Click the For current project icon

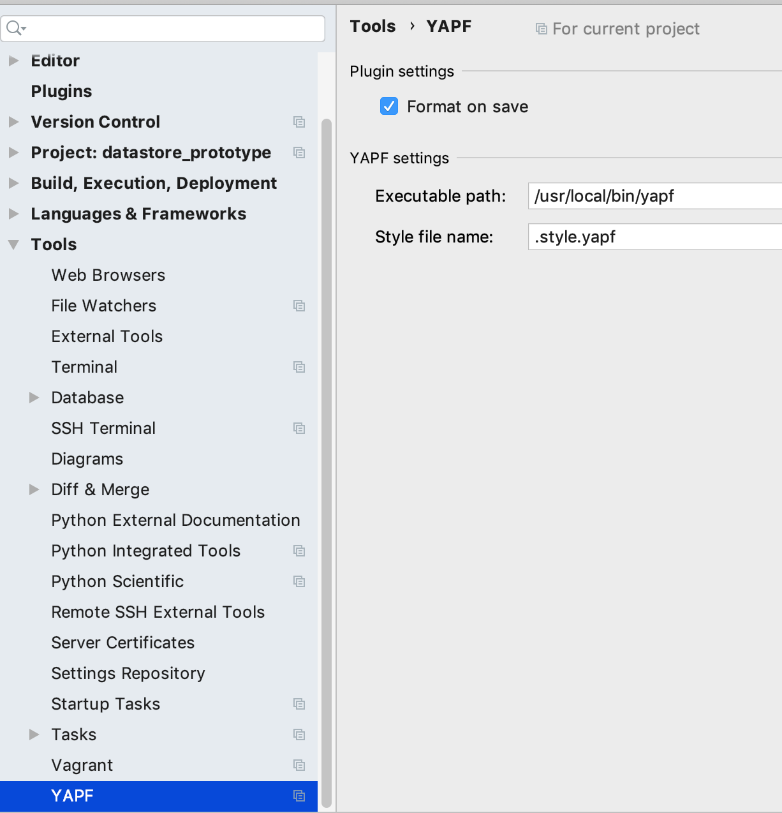(542, 29)
